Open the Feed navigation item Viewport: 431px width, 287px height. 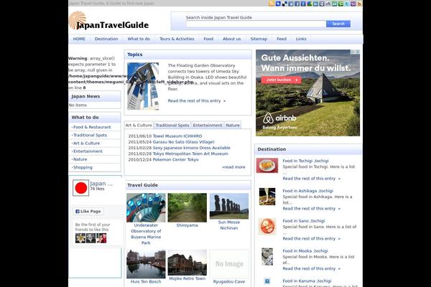coord(282,39)
